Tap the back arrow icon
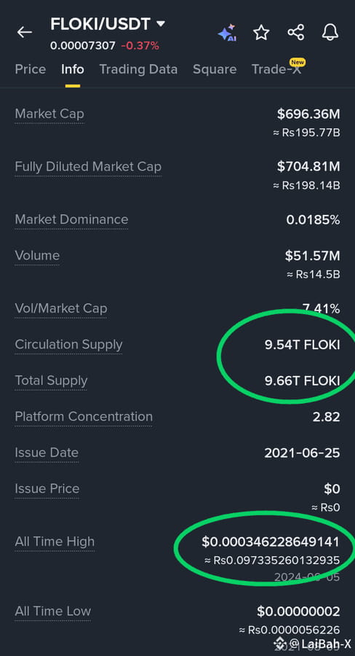This screenshot has height=656, width=355. (24, 32)
